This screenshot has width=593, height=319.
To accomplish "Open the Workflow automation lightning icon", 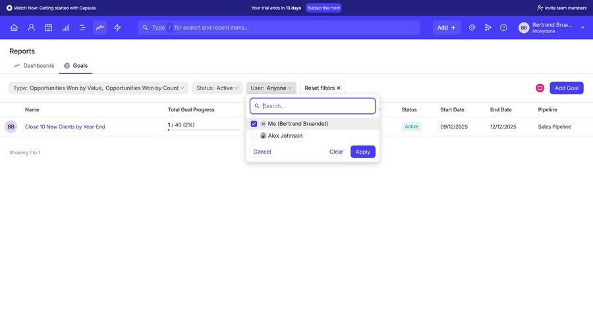I will coord(117,28).
